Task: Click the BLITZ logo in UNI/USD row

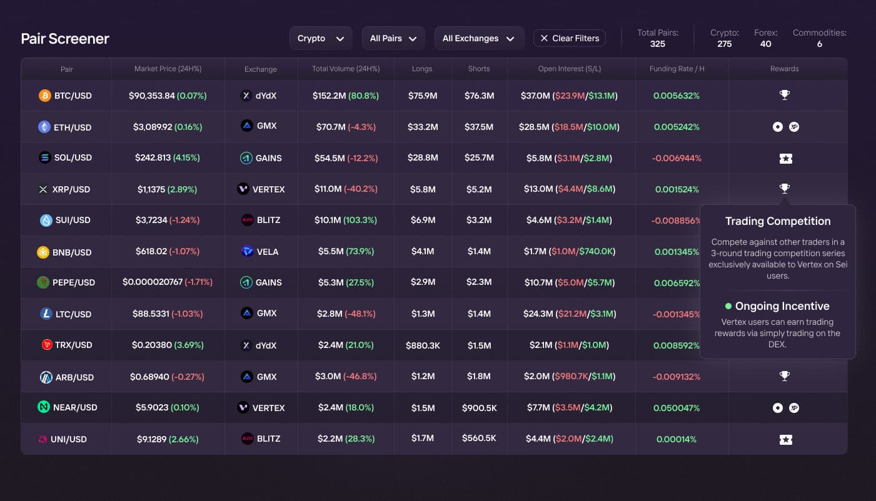Action: pos(247,439)
